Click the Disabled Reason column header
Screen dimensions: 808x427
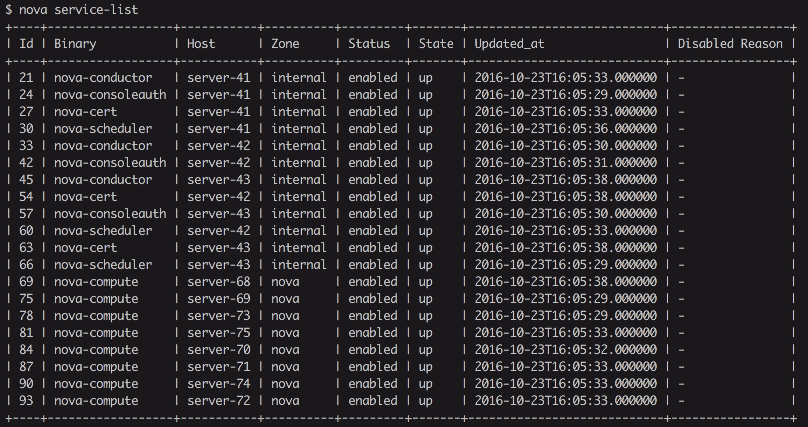(730, 44)
